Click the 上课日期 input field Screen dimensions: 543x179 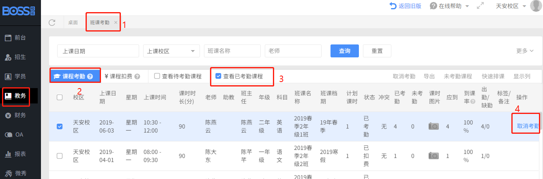98,51
